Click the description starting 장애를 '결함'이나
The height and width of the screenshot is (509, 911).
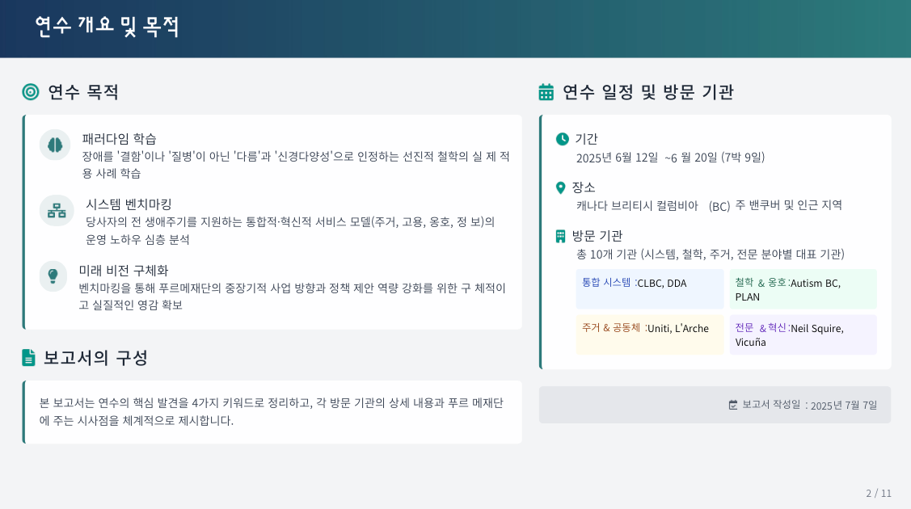296,165
